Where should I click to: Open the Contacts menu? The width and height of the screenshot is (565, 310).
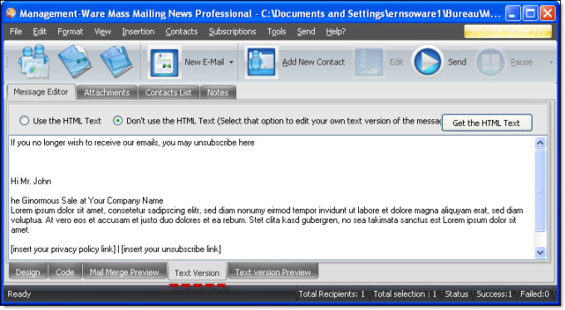click(182, 31)
